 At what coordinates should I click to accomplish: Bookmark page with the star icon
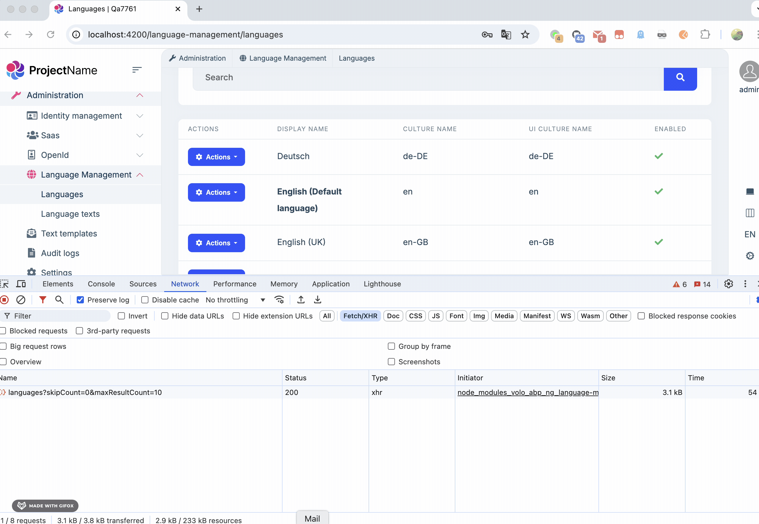525,34
